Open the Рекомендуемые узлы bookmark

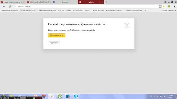click(x=48, y=10)
